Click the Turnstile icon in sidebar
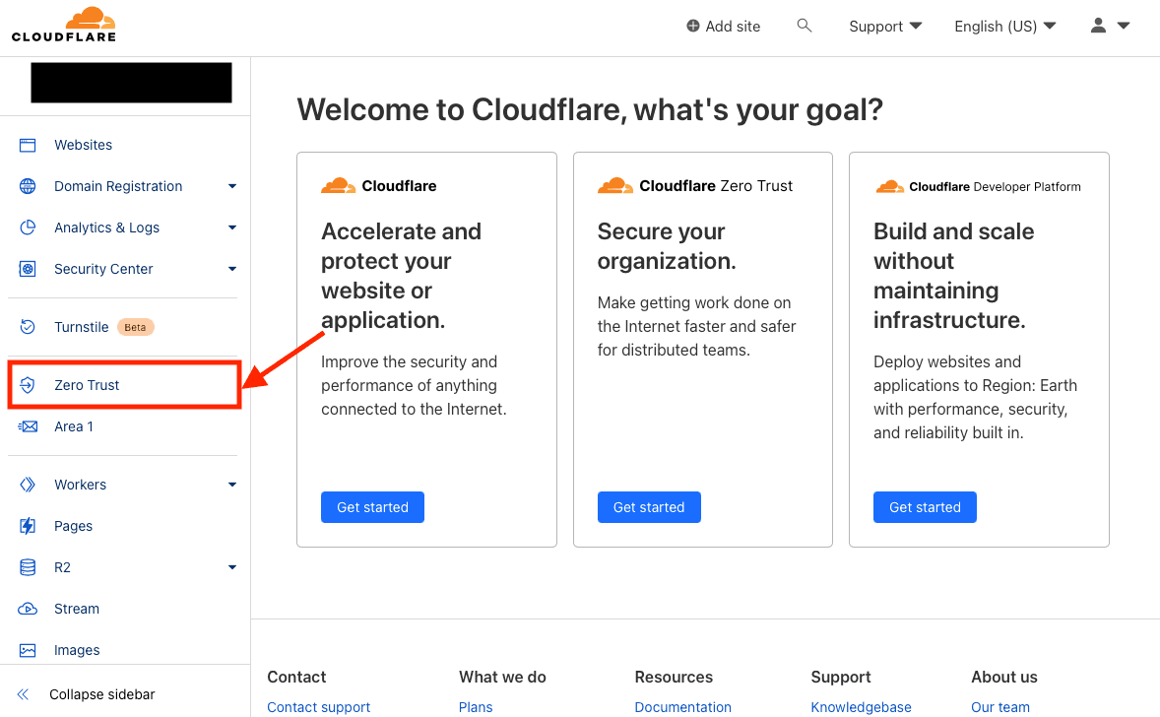The width and height of the screenshot is (1160, 717). [28, 327]
